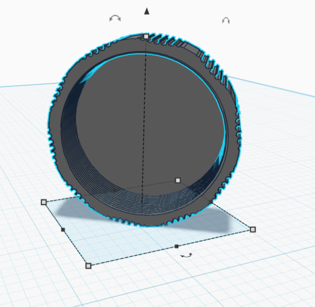315x307 pixels.
Task: Click the left white corner resize handle
Action: 44,202
